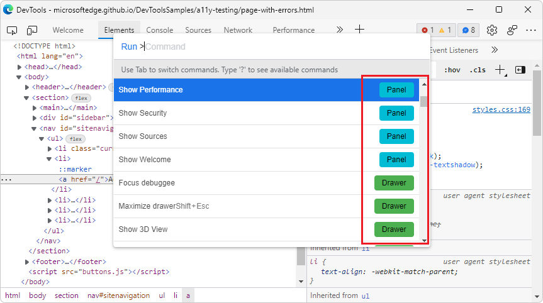Expand the header element
The width and height of the screenshot is (543, 303).
tap(27, 87)
